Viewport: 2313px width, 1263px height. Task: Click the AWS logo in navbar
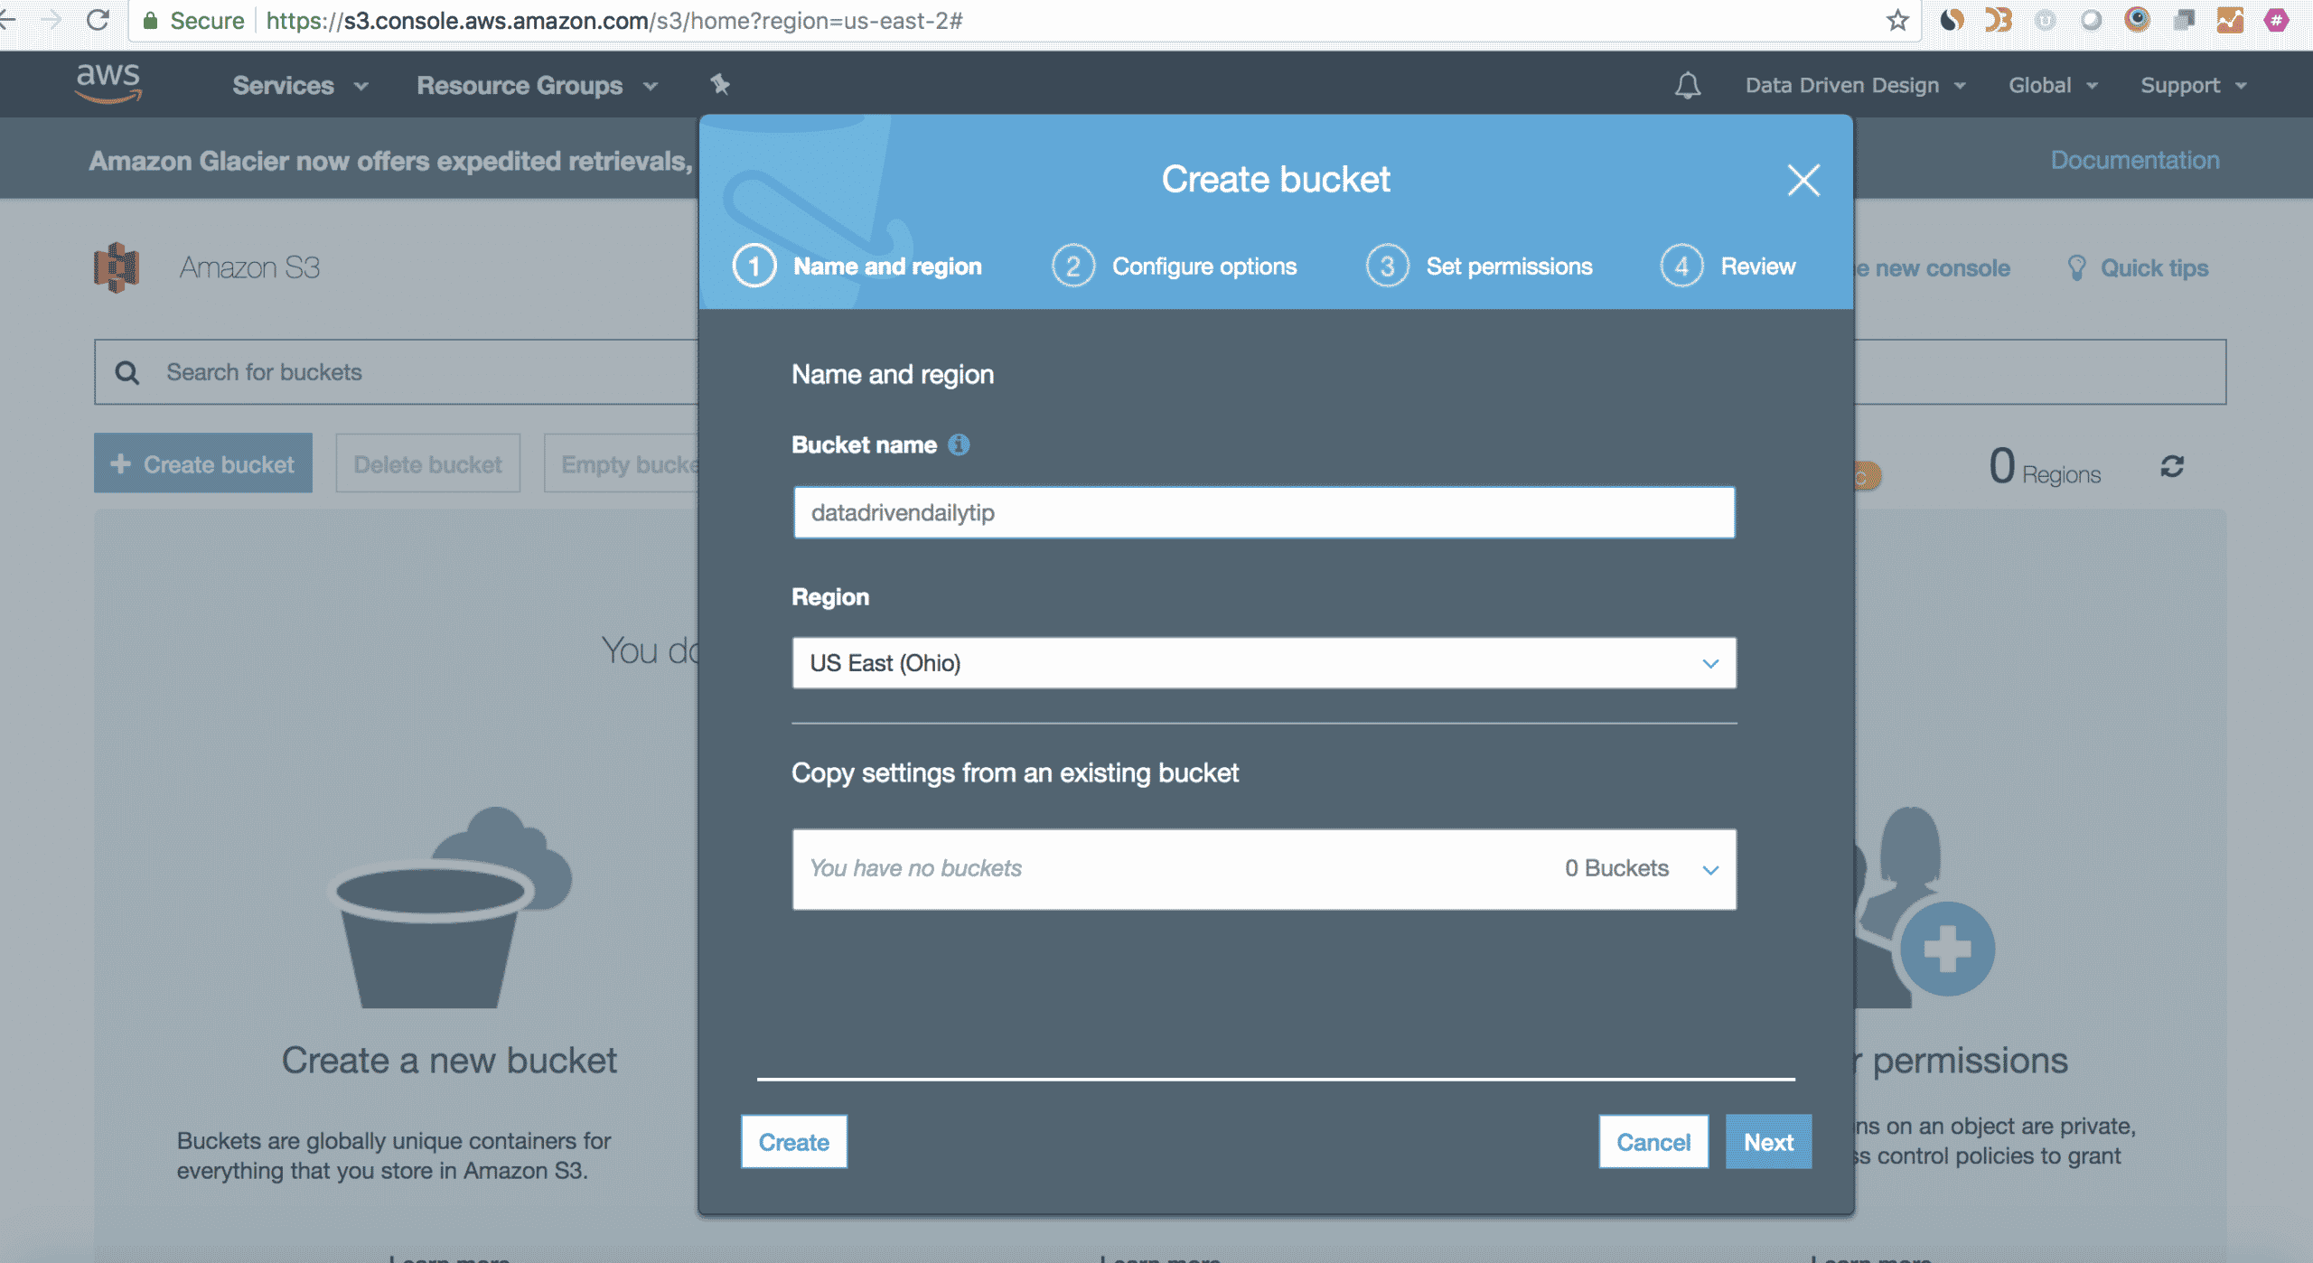click(x=108, y=83)
